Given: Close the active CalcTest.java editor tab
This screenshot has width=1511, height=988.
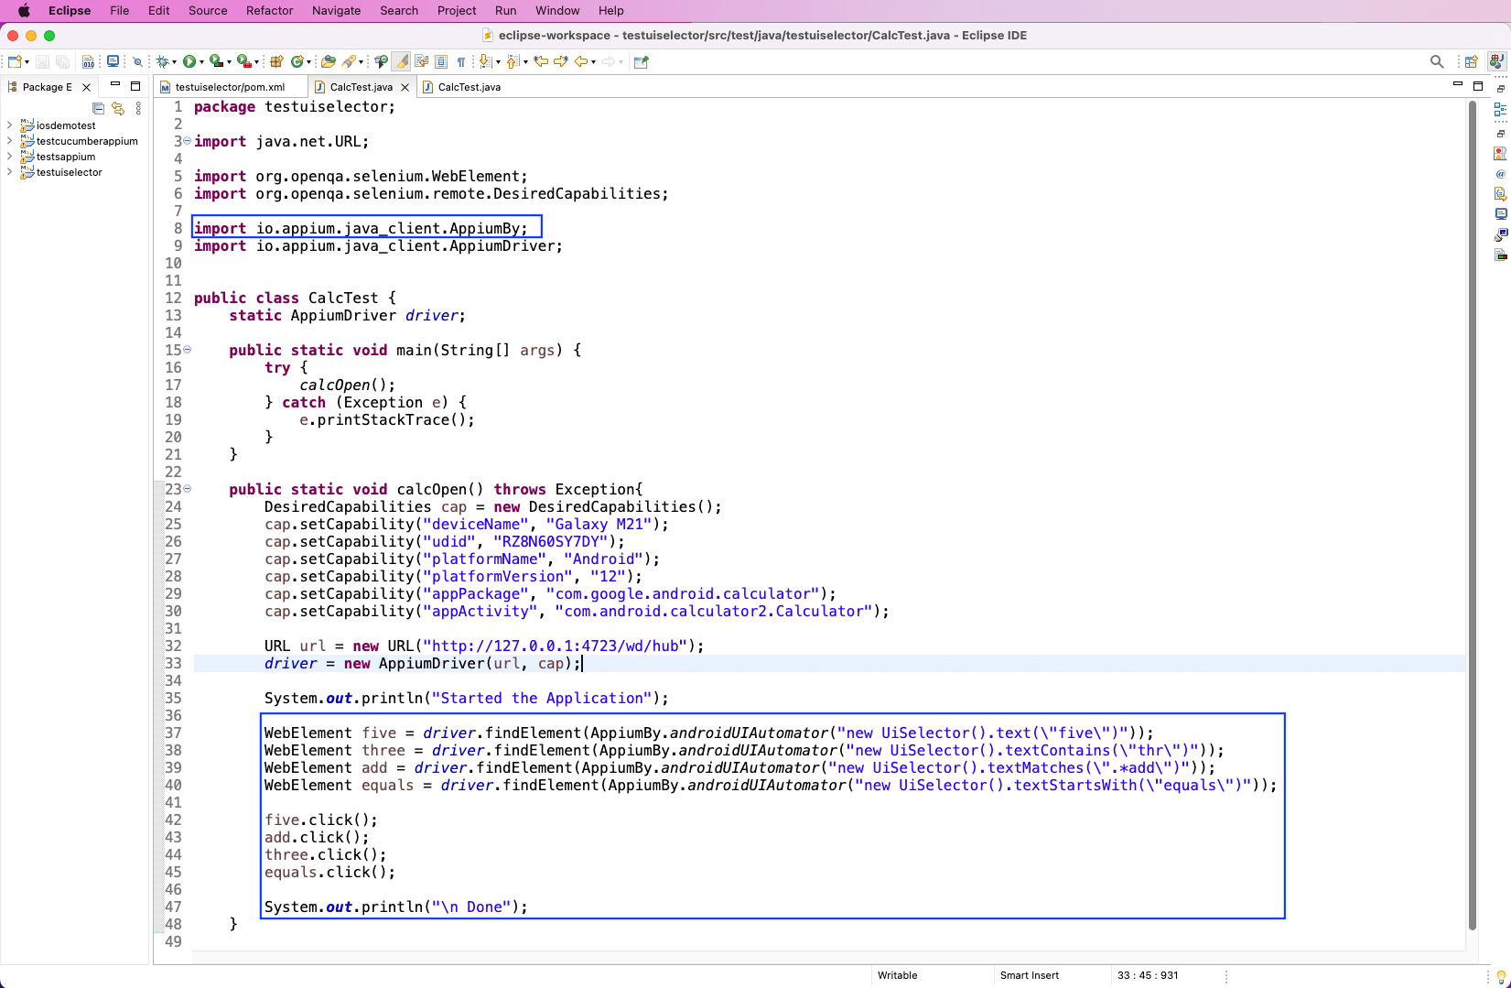Looking at the screenshot, I should pyautogui.click(x=403, y=87).
